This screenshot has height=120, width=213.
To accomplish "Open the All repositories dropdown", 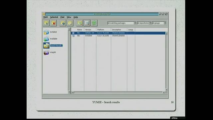I will [x=144, y=23].
